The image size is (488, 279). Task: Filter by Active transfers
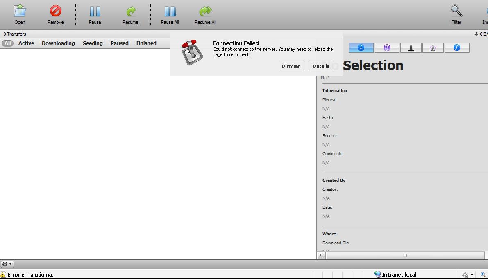(x=26, y=43)
